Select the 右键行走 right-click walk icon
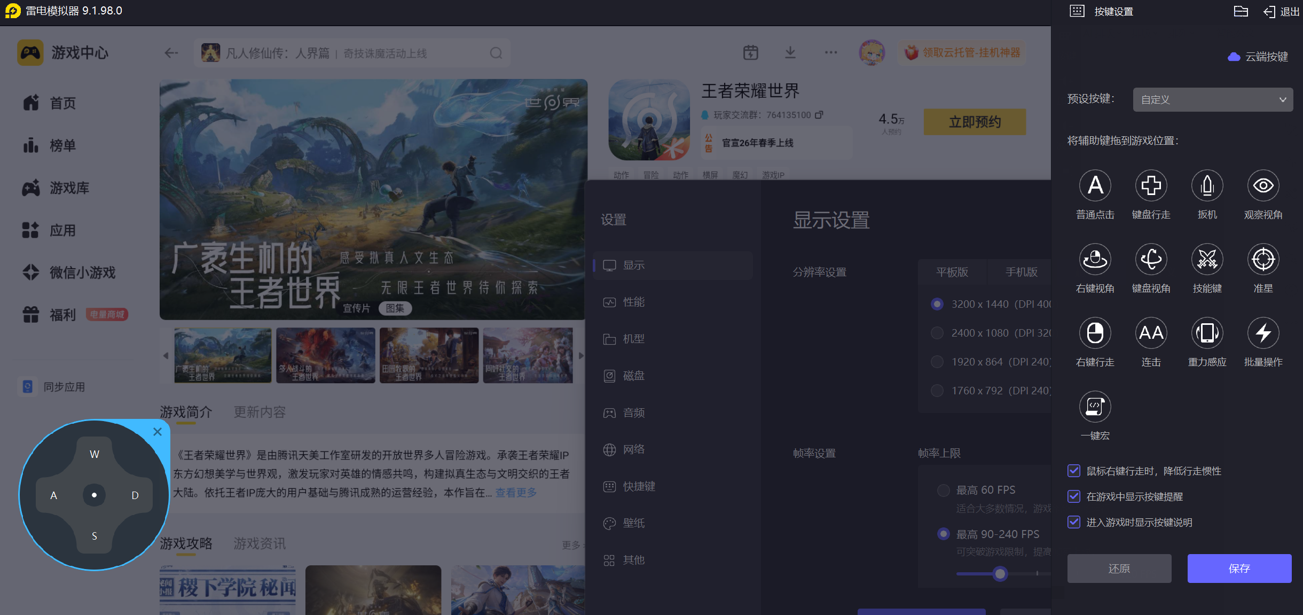 point(1095,333)
